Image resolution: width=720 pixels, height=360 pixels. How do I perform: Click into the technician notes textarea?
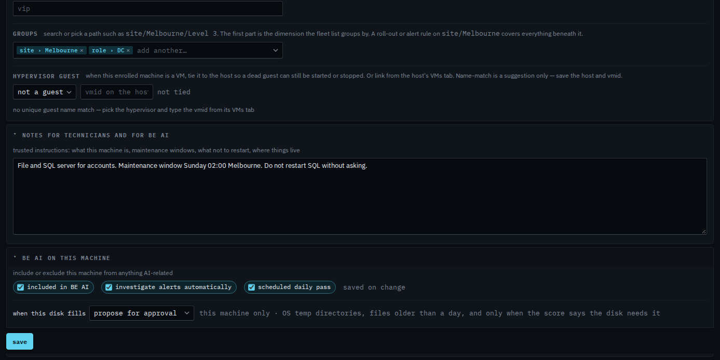tap(360, 196)
